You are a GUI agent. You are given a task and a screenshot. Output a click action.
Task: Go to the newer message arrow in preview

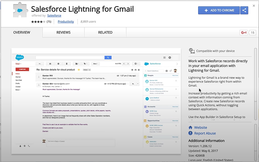click(124, 64)
